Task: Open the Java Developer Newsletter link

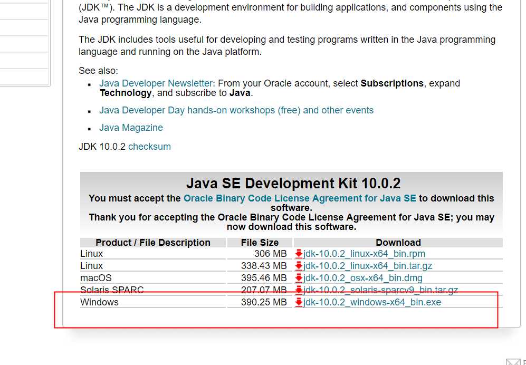Action: tap(156, 83)
